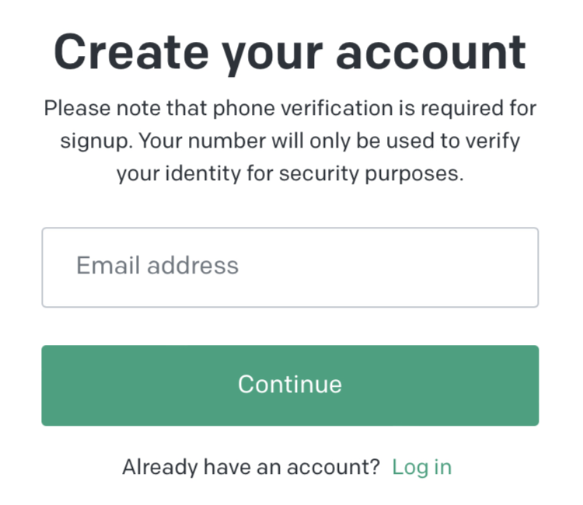Click the "identity for security purposes" line

(x=289, y=175)
